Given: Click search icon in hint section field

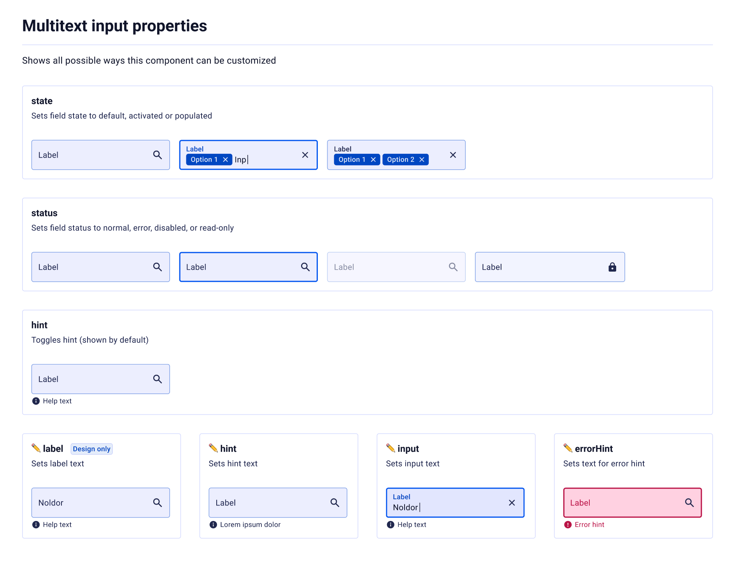Looking at the screenshot, I should 158,379.
